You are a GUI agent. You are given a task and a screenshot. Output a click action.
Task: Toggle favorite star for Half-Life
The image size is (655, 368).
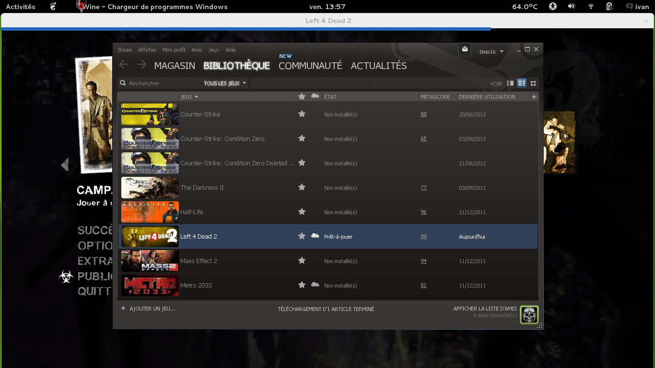click(302, 212)
